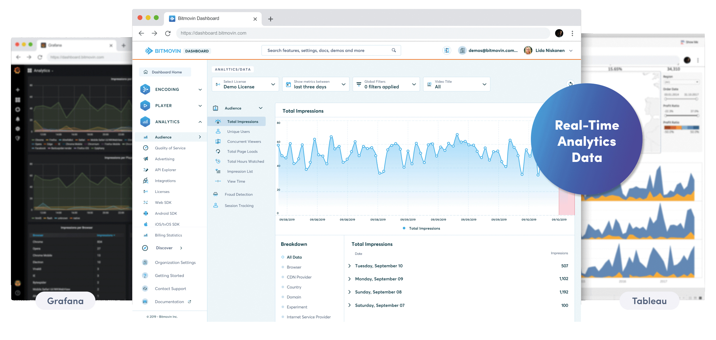Select the CDN Provider breakdown option
The width and height of the screenshot is (716, 340).
click(296, 277)
